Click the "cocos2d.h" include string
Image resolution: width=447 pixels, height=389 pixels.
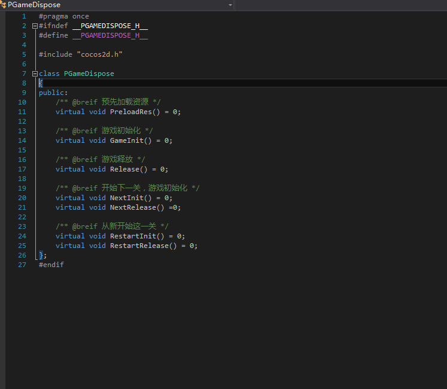(x=99, y=54)
